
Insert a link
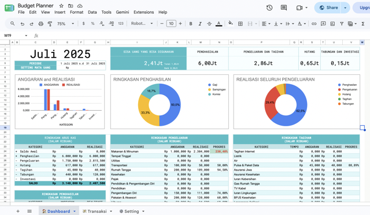(314, 24)
